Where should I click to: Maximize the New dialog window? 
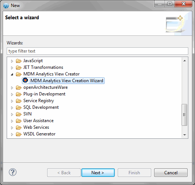click(170, 4)
